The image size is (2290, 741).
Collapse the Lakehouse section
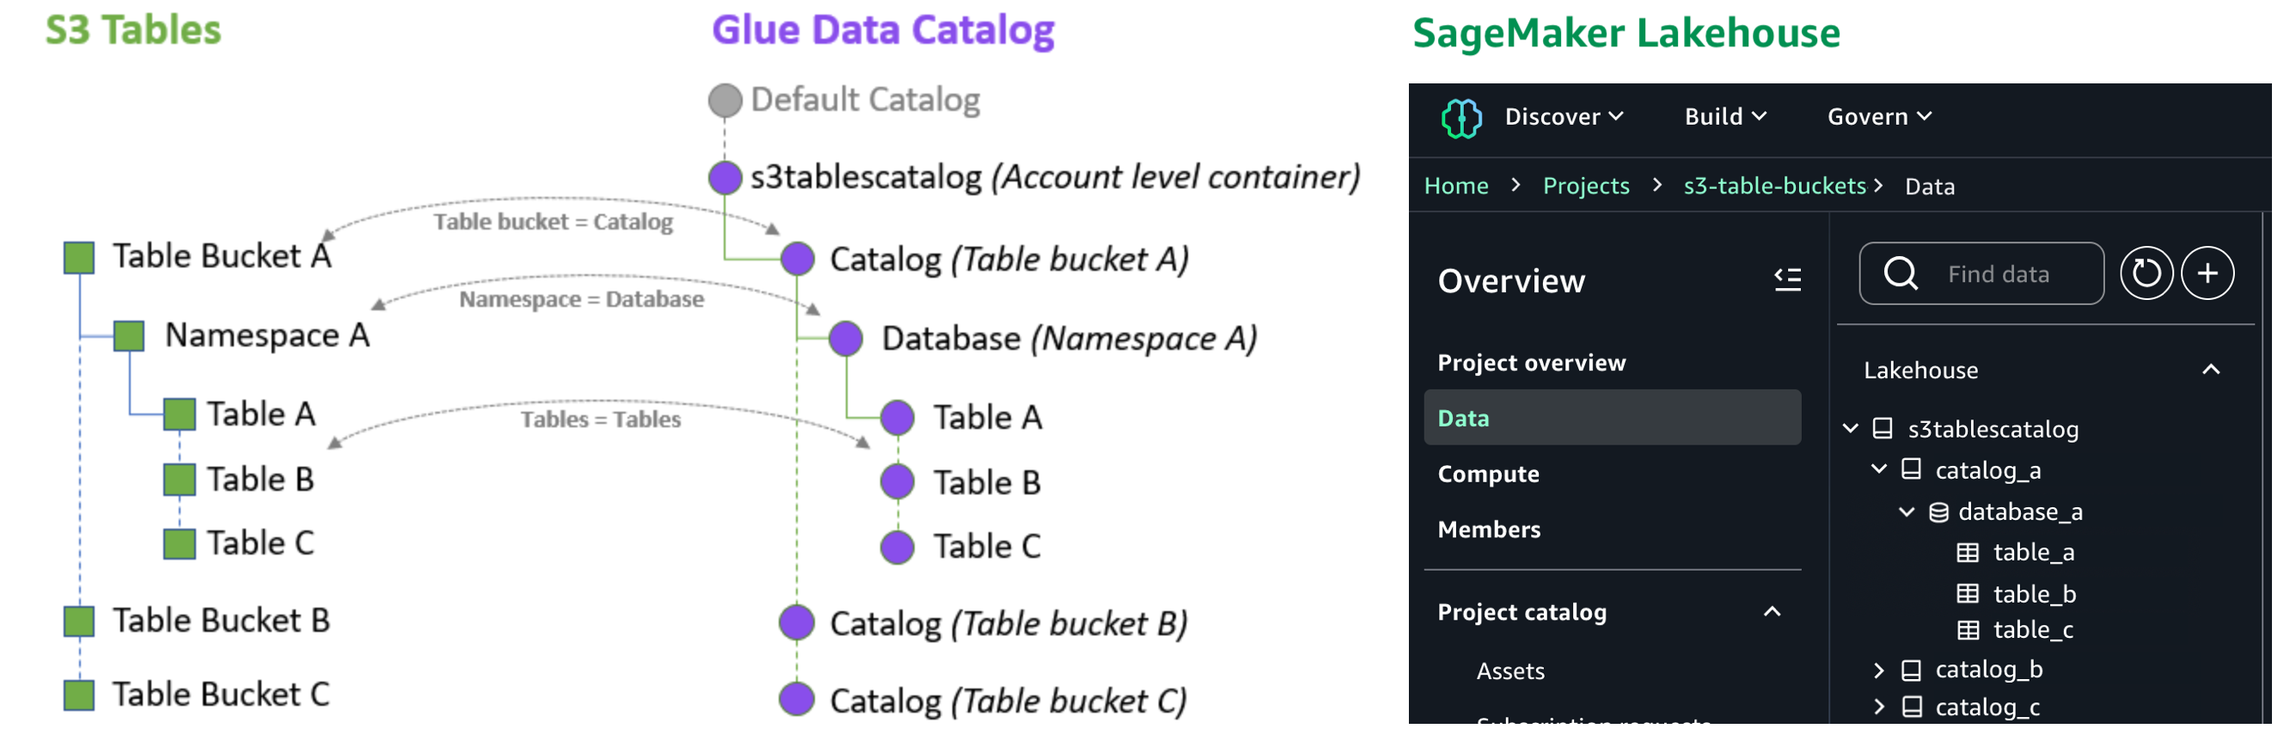coord(2210,370)
